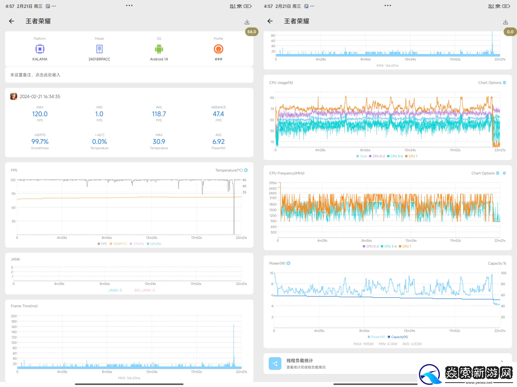517x387 pixels.
Task: Click the icon beside Temperature(°C) on FPS chart
Action: pos(246,170)
